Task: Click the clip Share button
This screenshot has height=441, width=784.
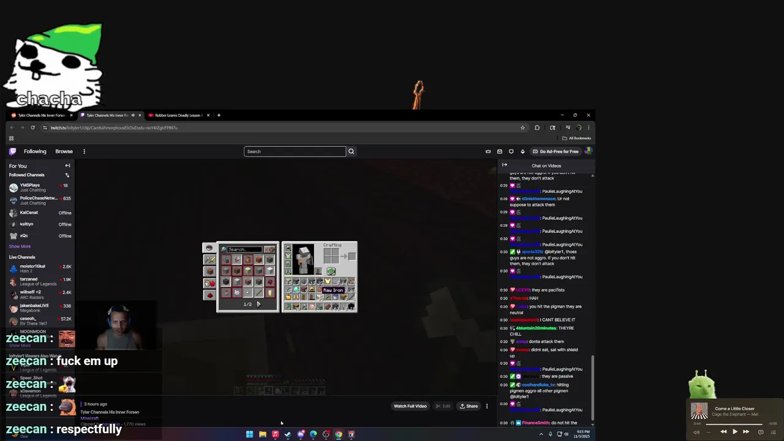Action: coord(469,406)
